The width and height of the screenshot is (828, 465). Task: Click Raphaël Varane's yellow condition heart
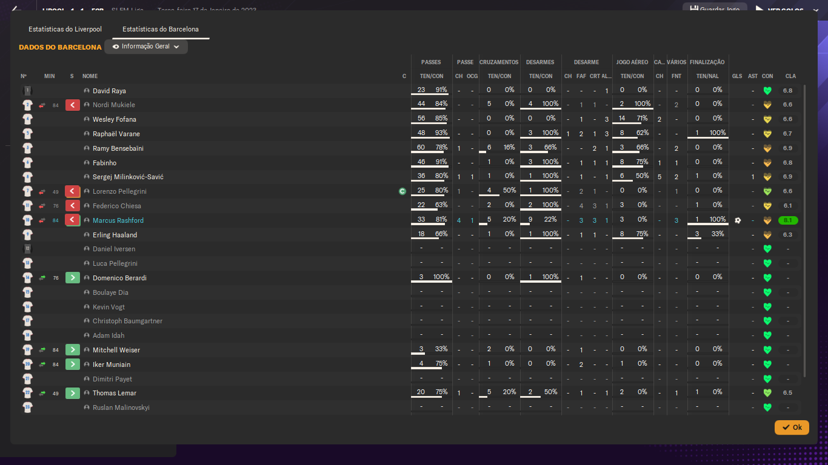tap(767, 134)
